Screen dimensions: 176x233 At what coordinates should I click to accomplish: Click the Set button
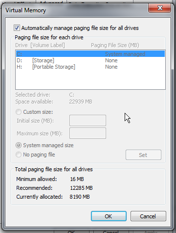click(x=143, y=155)
